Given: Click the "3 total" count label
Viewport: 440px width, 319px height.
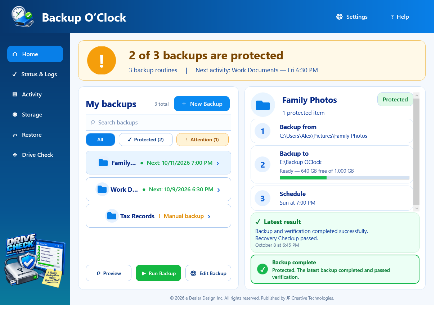Looking at the screenshot, I should coord(162,104).
